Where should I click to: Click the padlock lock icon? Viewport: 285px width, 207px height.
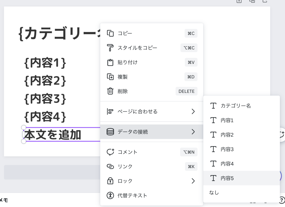coord(110,181)
